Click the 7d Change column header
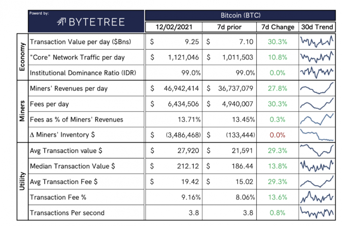This screenshot has width=342, height=226. pyautogui.click(x=278, y=27)
